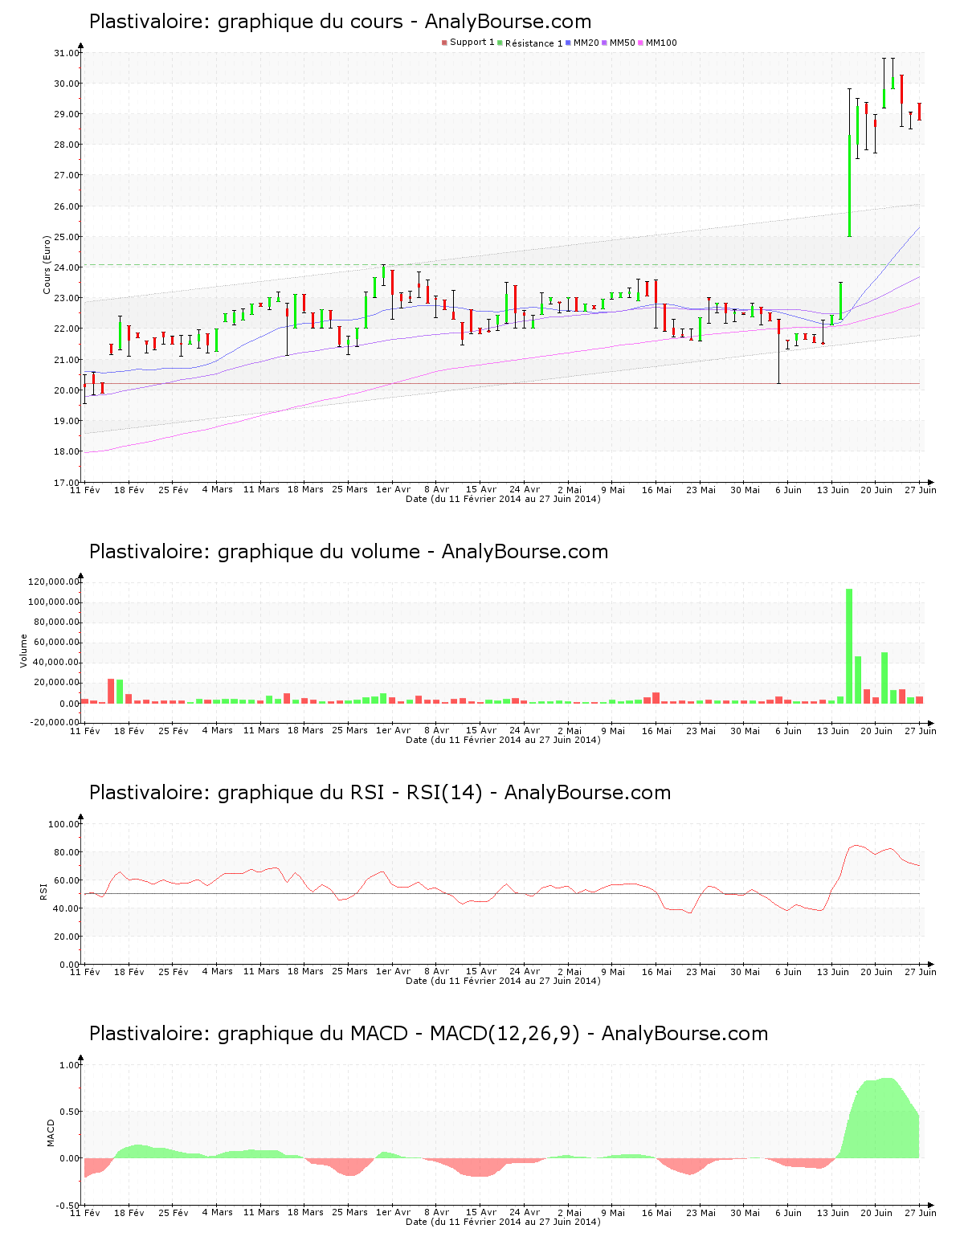Click the 120,000.00 value on volume axis
Viewport: 964px width, 1245px height.
click(53, 582)
